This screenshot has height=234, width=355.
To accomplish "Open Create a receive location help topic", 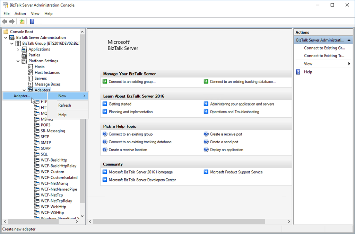I will (x=128, y=150).
